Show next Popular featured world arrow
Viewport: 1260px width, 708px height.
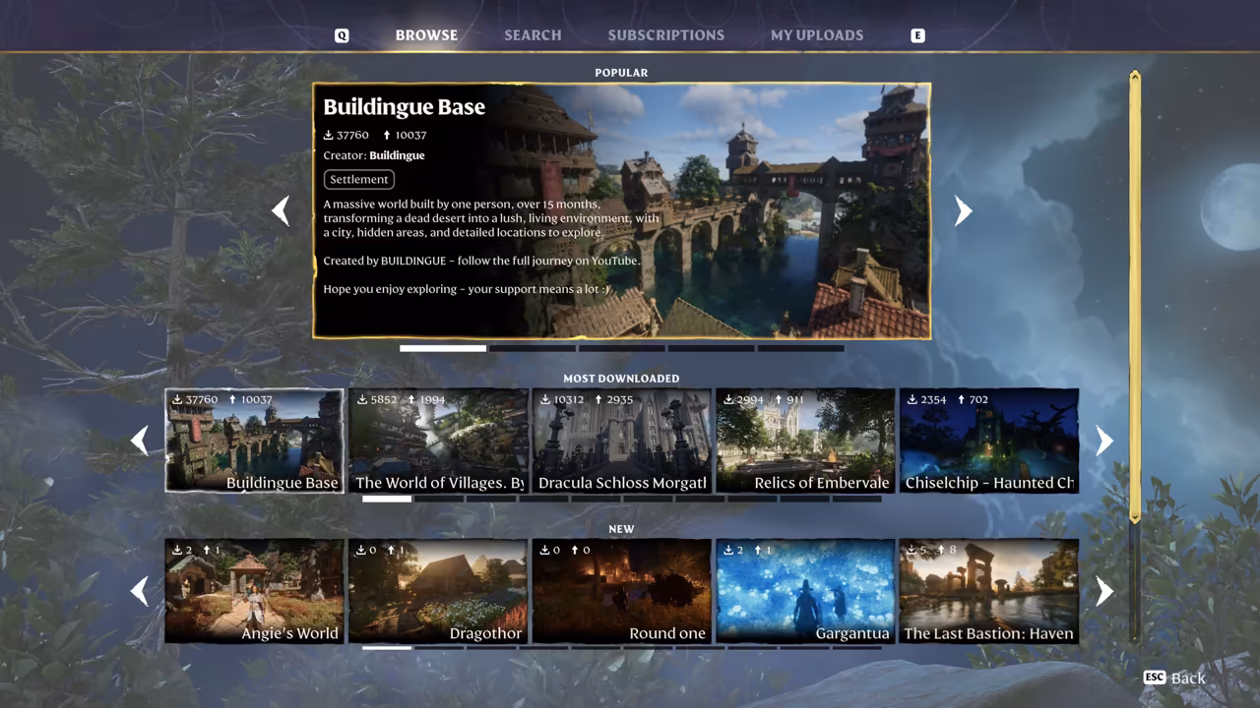[963, 210]
